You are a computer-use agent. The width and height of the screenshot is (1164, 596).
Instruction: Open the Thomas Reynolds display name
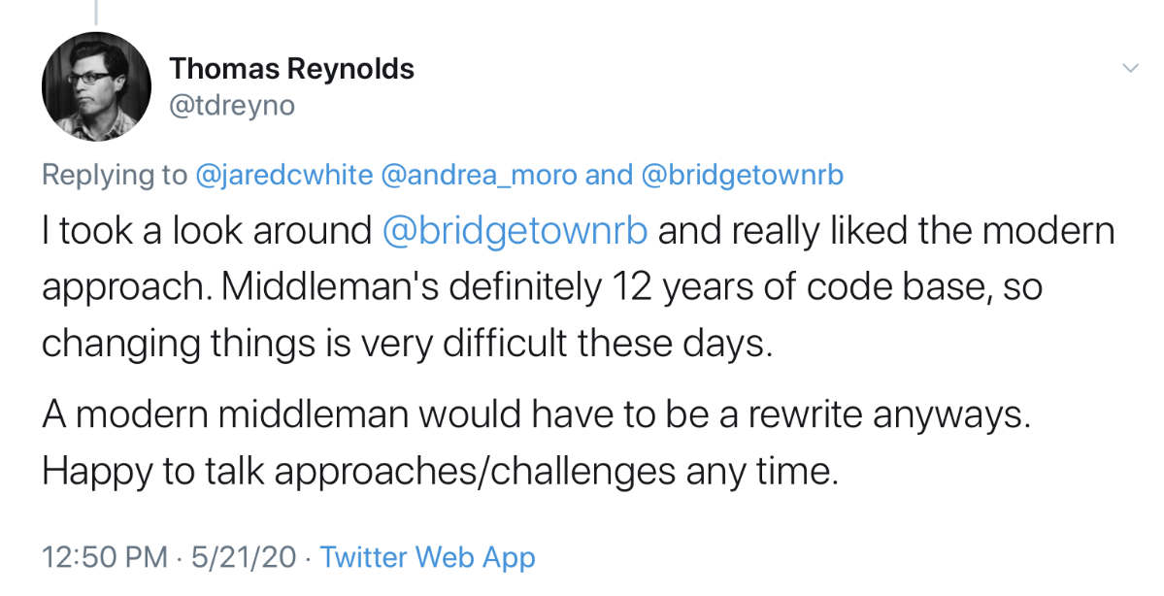click(291, 69)
